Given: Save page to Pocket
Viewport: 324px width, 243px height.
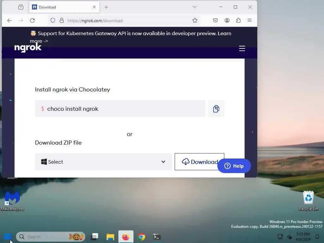Looking at the screenshot, I should click(215, 20).
